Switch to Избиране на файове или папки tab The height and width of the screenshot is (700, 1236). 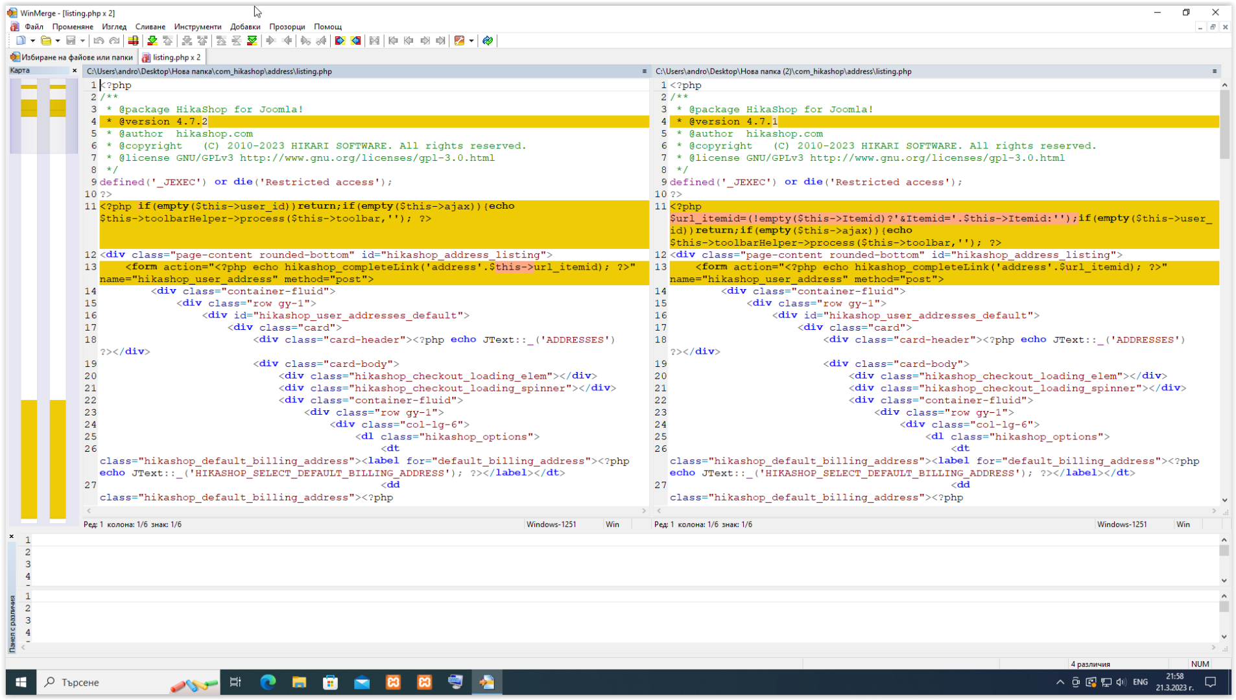pos(72,57)
